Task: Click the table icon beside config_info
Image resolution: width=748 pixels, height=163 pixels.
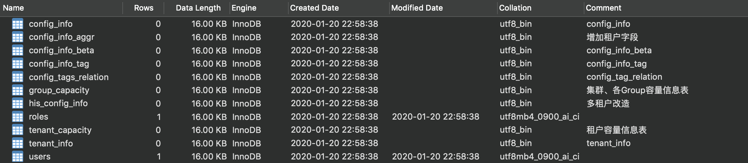Action: click(17, 24)
